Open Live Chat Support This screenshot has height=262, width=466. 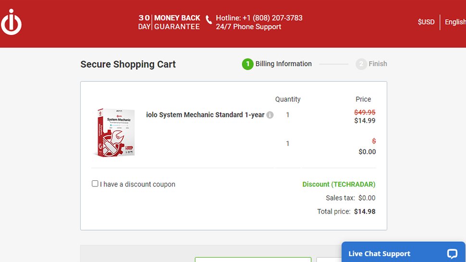coord(380,254)
